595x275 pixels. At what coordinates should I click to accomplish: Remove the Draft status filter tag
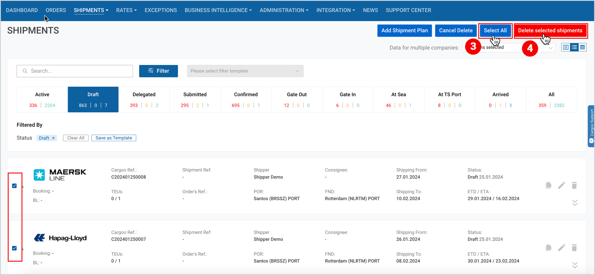pos(53,138)
